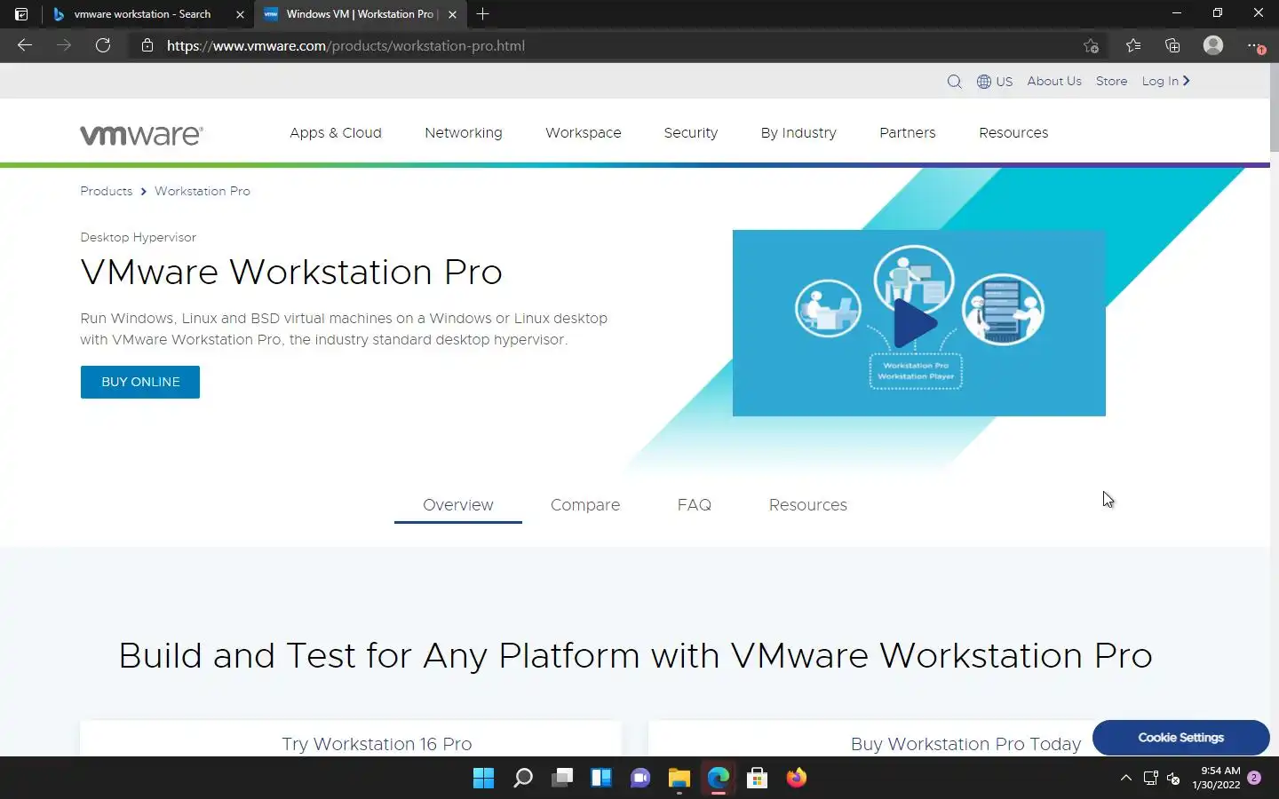1279x799 pixels.
Task: Click the browser Back arrow
Action: (x=25, y=45)
